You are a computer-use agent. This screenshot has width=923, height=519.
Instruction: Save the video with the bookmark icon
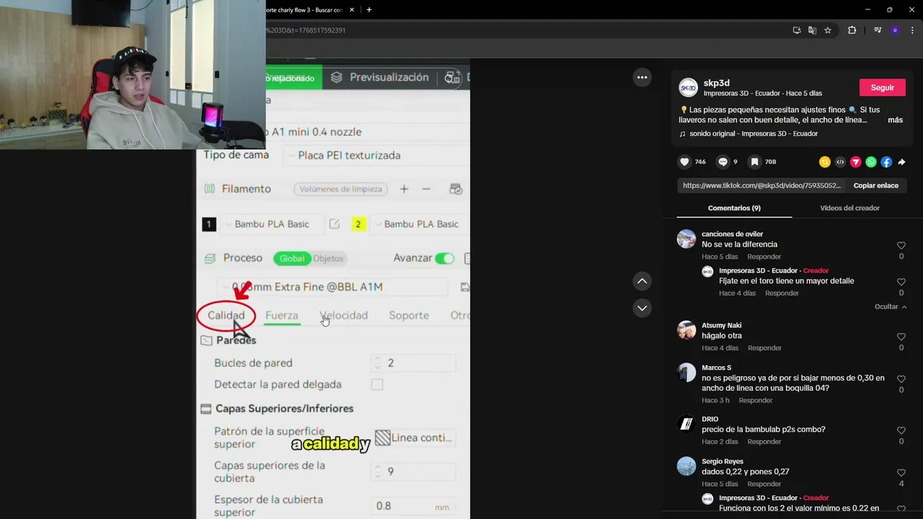[754, 162]
